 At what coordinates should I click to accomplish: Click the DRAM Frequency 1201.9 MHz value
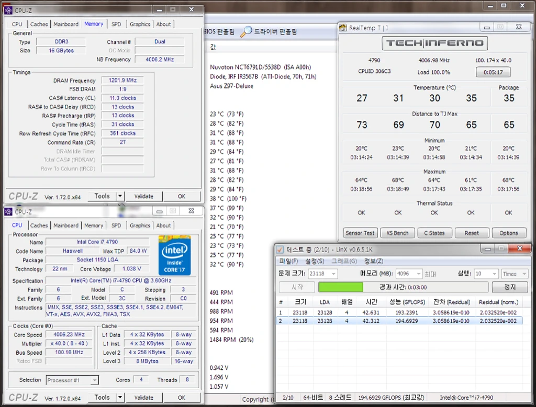[x=122, y=81]
